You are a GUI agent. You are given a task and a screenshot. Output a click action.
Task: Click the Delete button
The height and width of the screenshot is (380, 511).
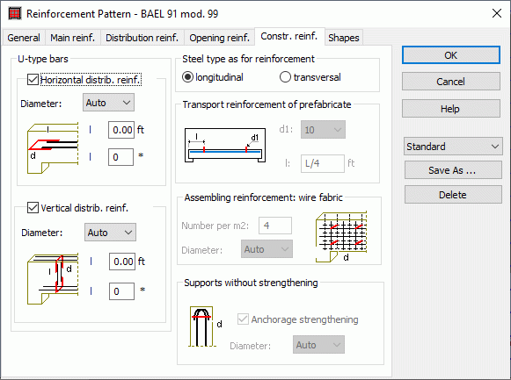click(x=453, y=195)
